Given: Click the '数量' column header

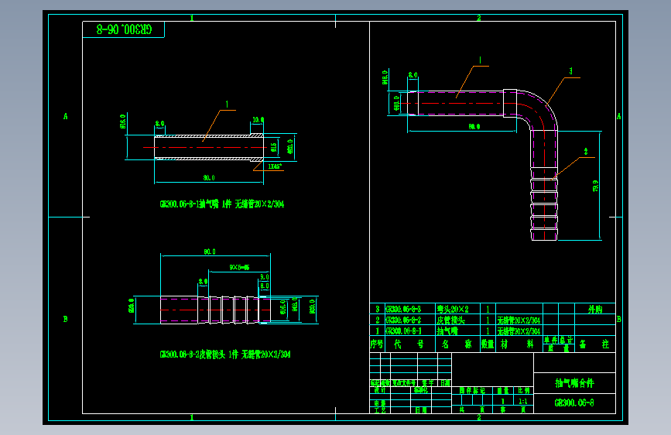Looking at the screenshot, I should tap(488, 344).
